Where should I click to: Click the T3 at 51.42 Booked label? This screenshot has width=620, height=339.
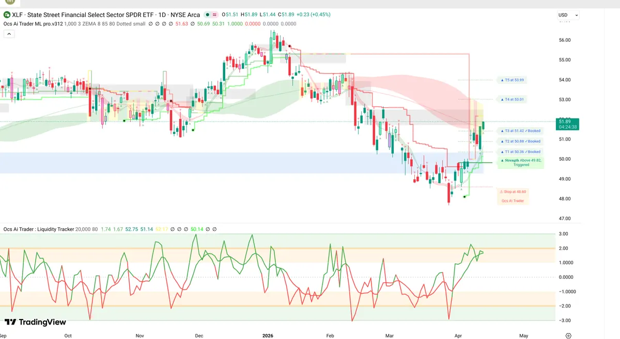click(519, 131)
